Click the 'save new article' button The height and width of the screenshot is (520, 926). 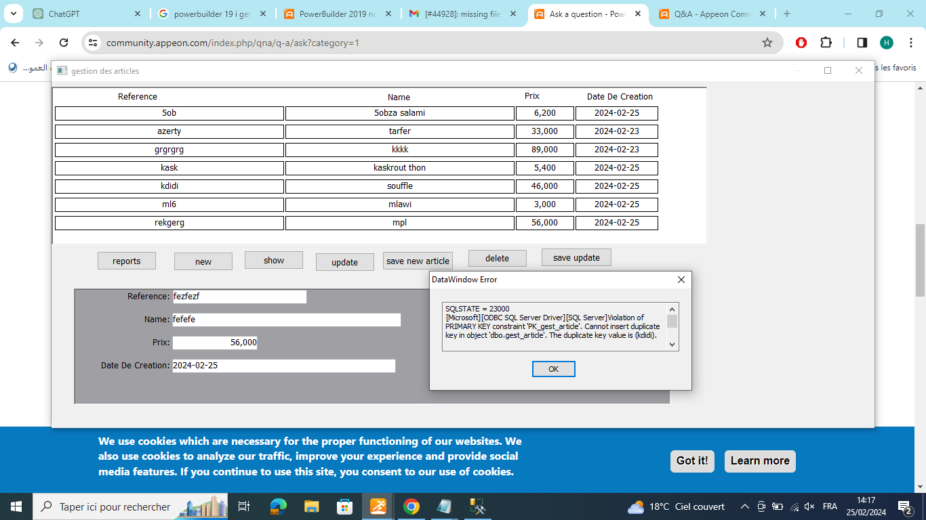(418, 261)
